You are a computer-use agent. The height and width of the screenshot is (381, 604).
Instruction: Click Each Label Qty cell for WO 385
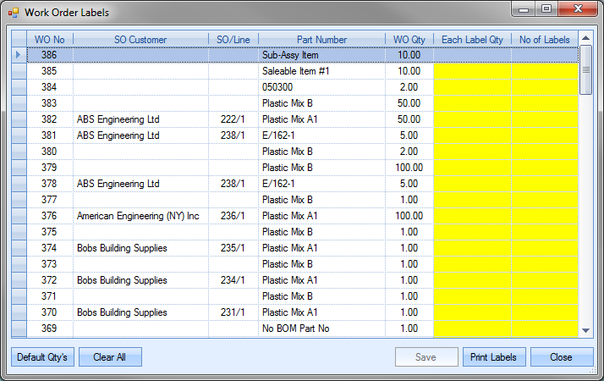(472, 71)
